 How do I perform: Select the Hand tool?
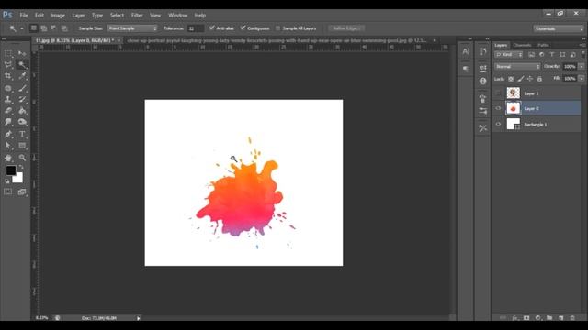tap(8, 158)
